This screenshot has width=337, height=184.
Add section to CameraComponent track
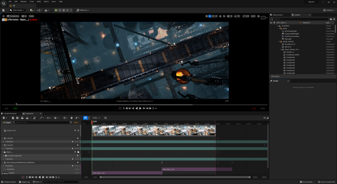[x=78, y=156]
